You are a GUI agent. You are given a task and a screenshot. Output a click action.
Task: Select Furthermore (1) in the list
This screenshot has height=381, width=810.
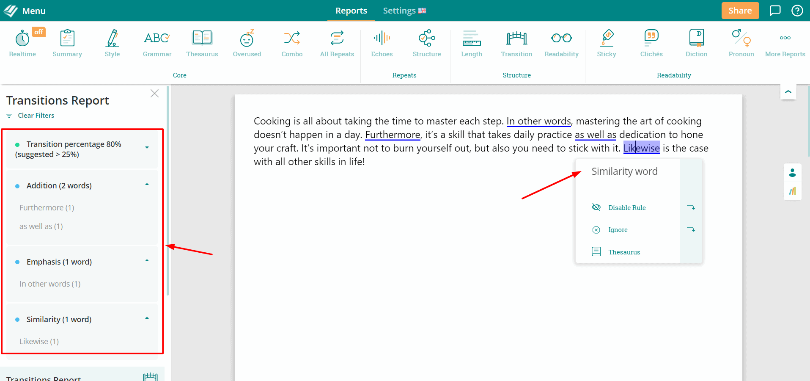click(47, 208)
